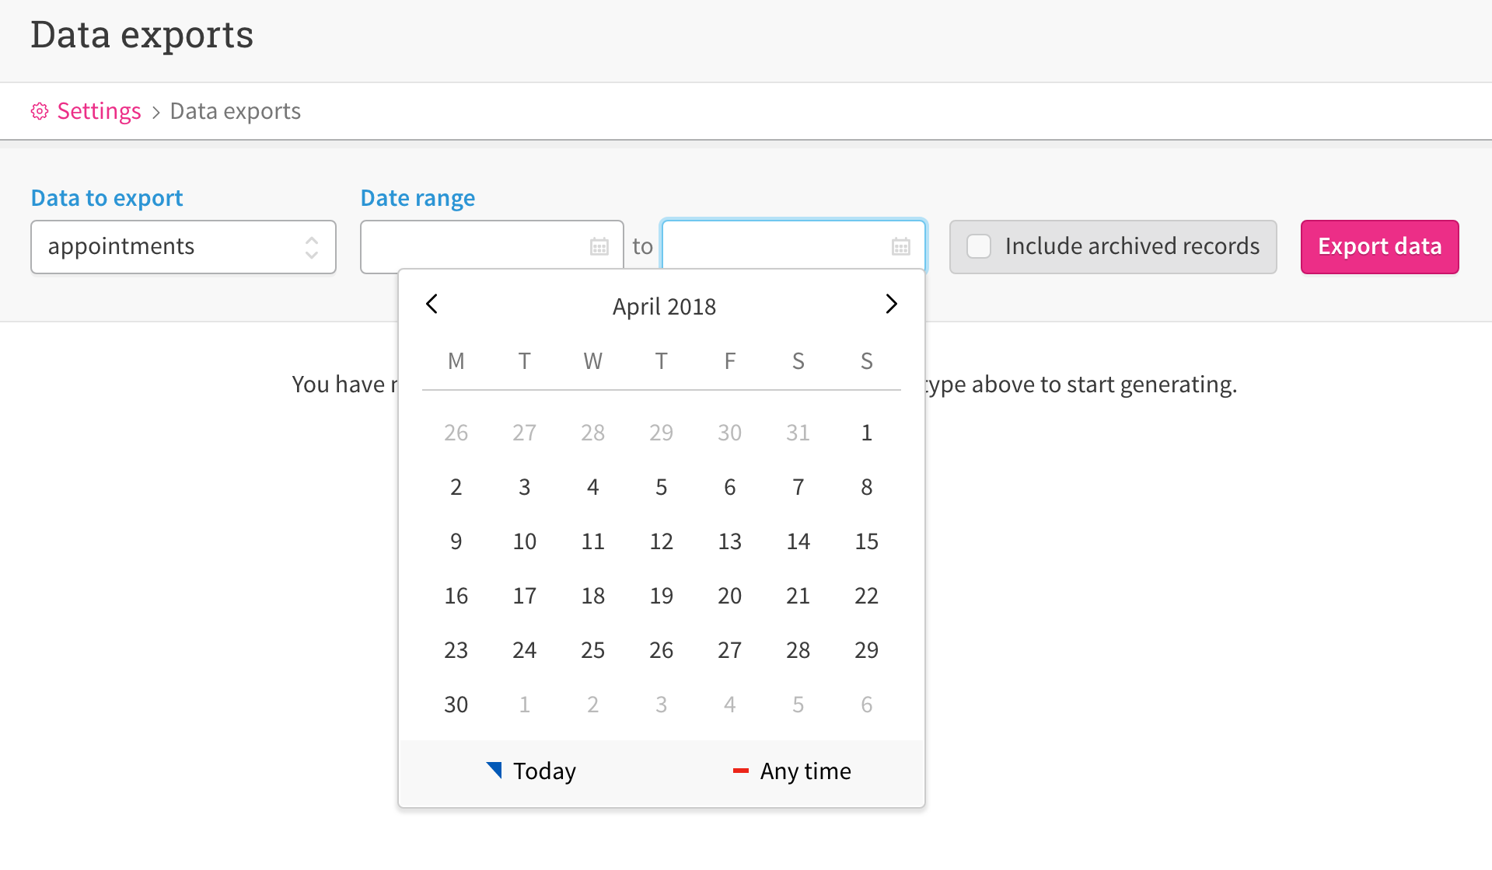Screen dimensions: 1492x870
Task: Go to previous month with left chevron
Action: pos(432,304)
